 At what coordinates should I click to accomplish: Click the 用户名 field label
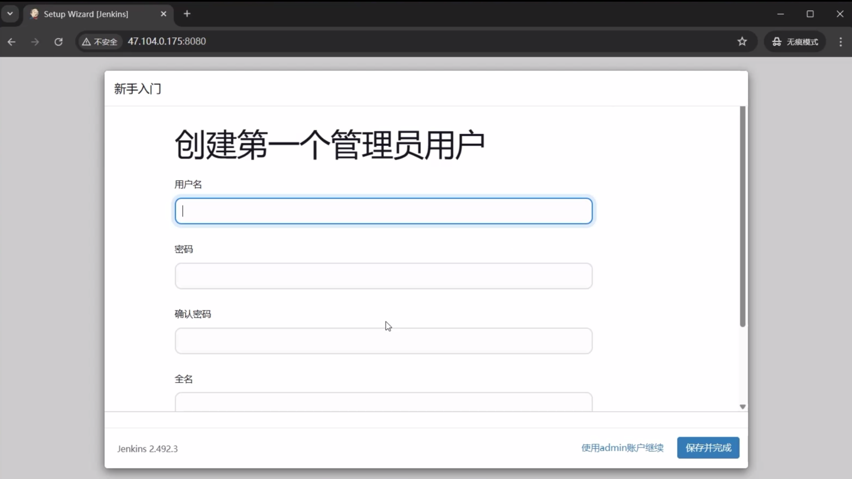[188, 184]
